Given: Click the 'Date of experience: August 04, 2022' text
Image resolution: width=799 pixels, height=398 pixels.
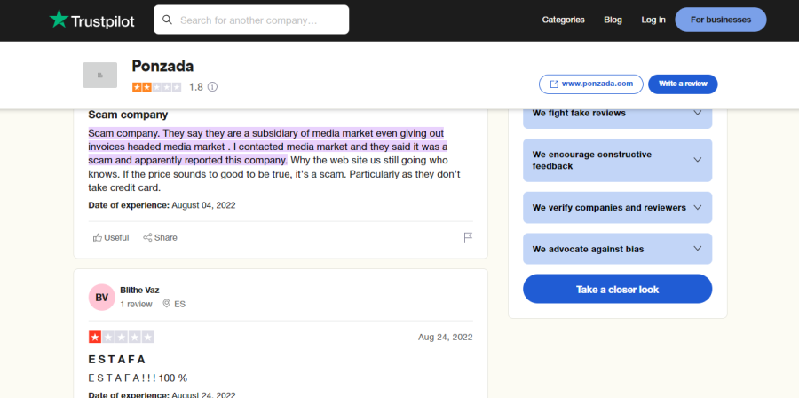Looking at the screenshot, I should pos(162,205).
